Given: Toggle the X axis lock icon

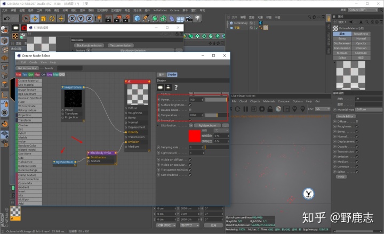Looking at the screenshot, I should click(72, 18).
